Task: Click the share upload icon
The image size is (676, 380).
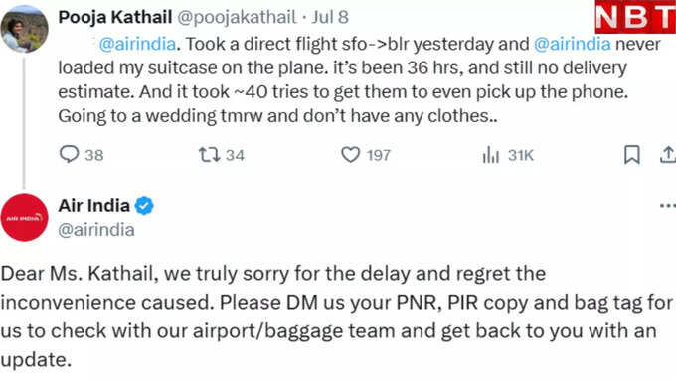Action: point(668,155)
